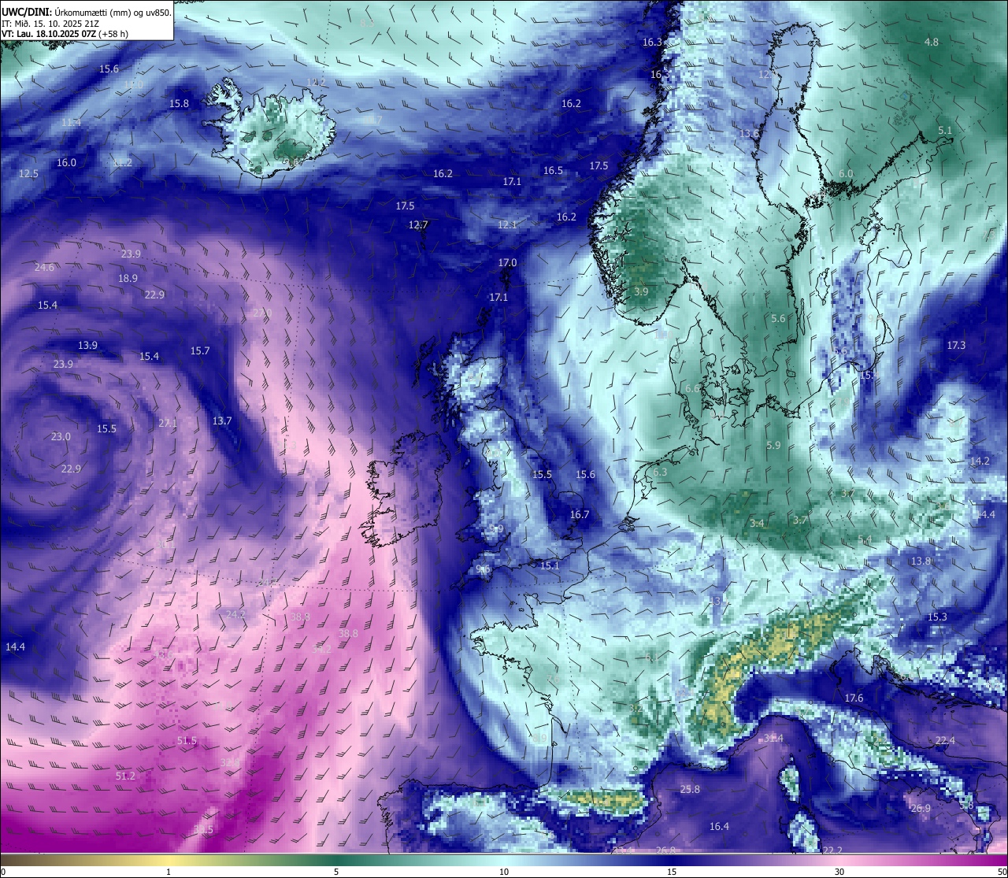Click the map value 23.0 in the cyclone centre
The width and height of the screenshot is (1008, 878).
click(x=61, y=437)
